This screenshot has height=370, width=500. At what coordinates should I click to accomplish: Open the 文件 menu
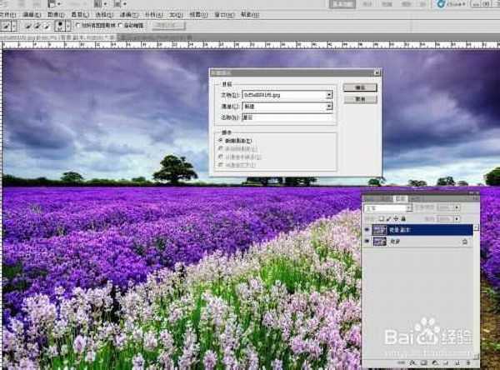8,15
